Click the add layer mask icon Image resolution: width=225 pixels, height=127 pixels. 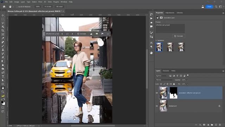[x=204, y=125]
